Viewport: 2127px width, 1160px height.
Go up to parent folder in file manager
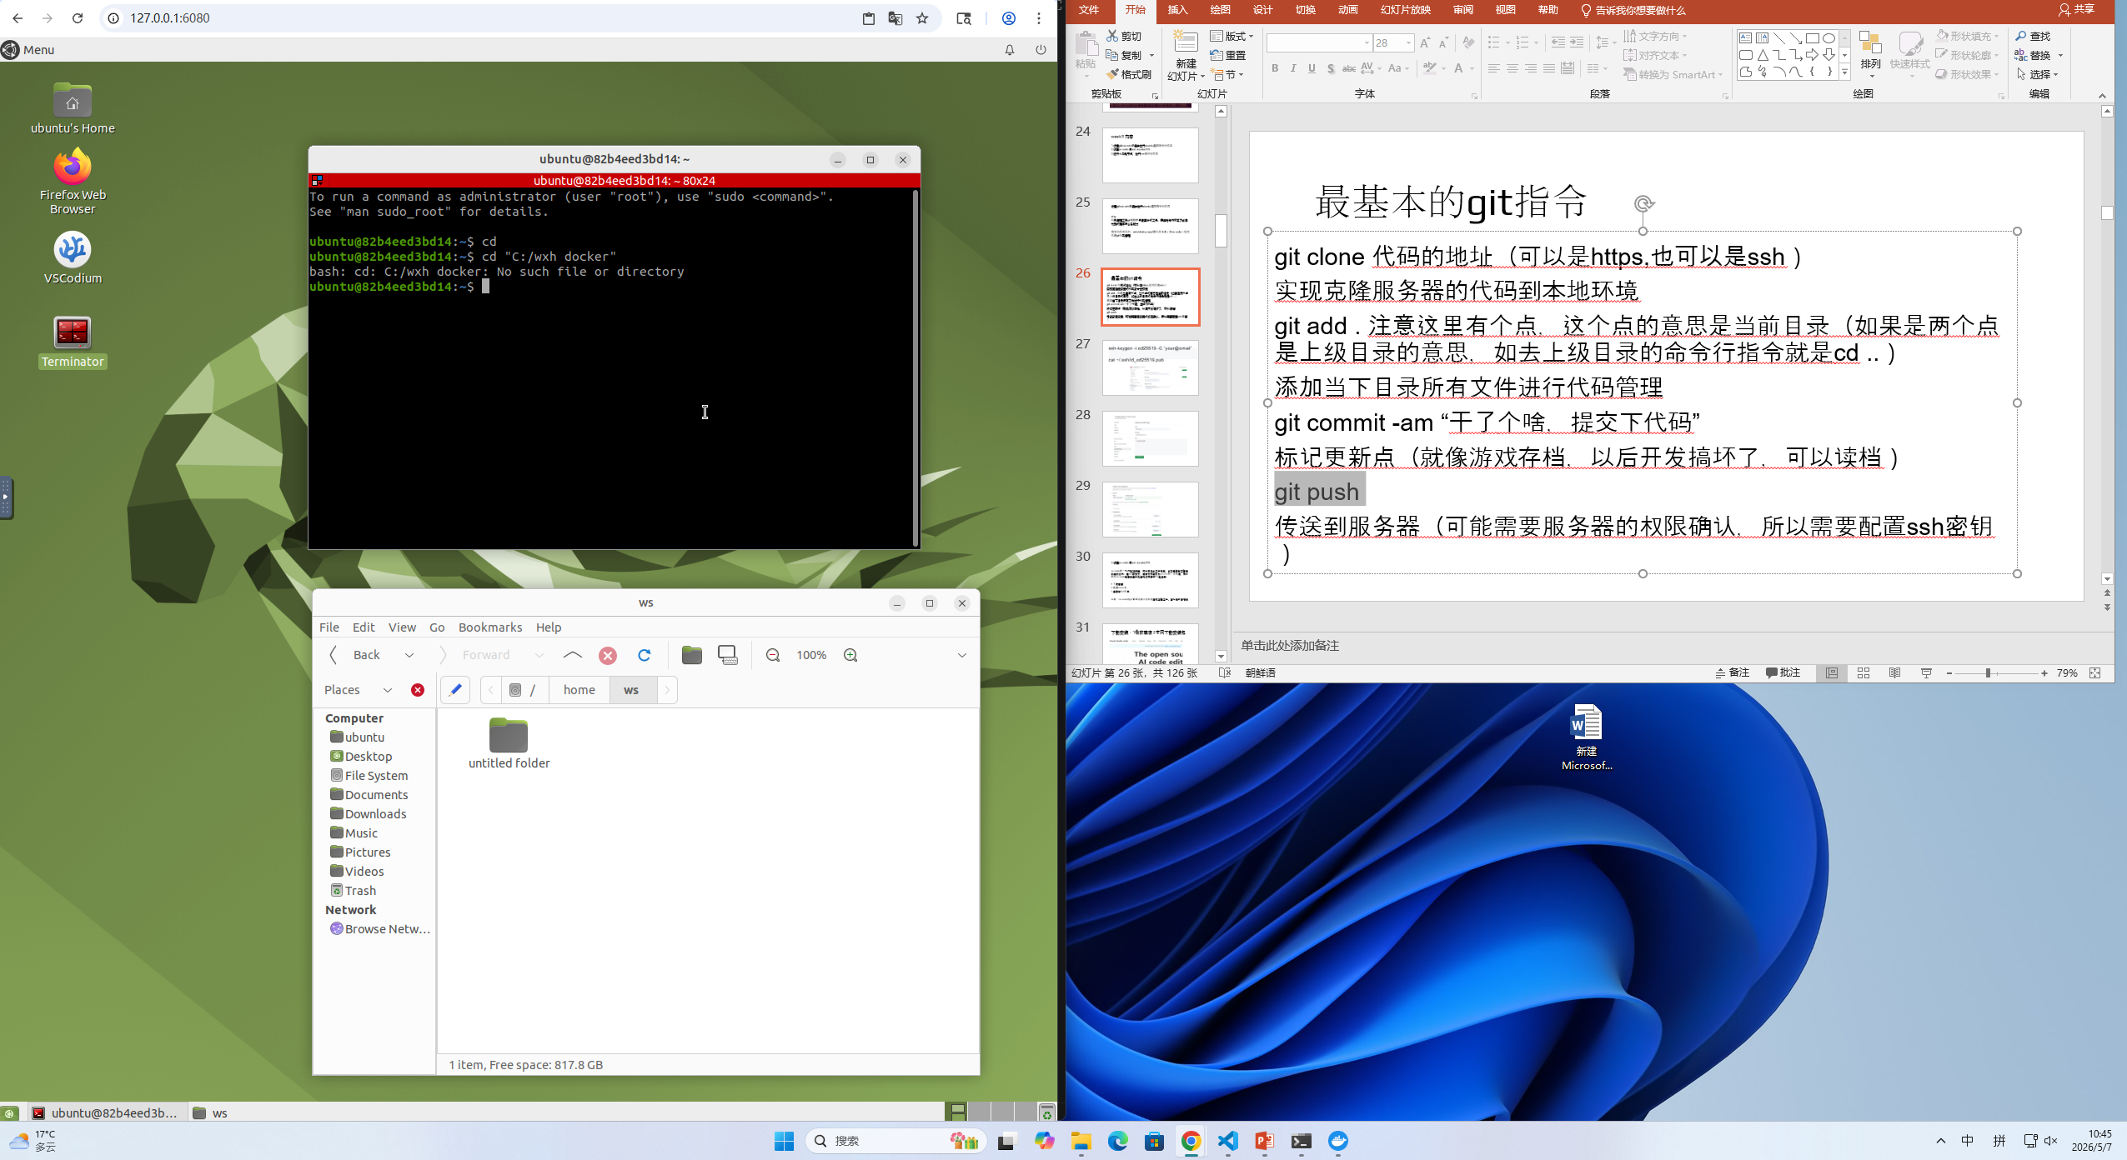(x=572, y=655)
